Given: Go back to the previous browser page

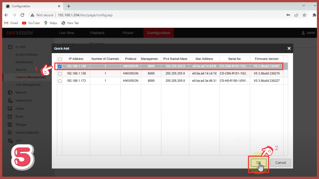Looking at the screenshot, I should pos(6,15).
